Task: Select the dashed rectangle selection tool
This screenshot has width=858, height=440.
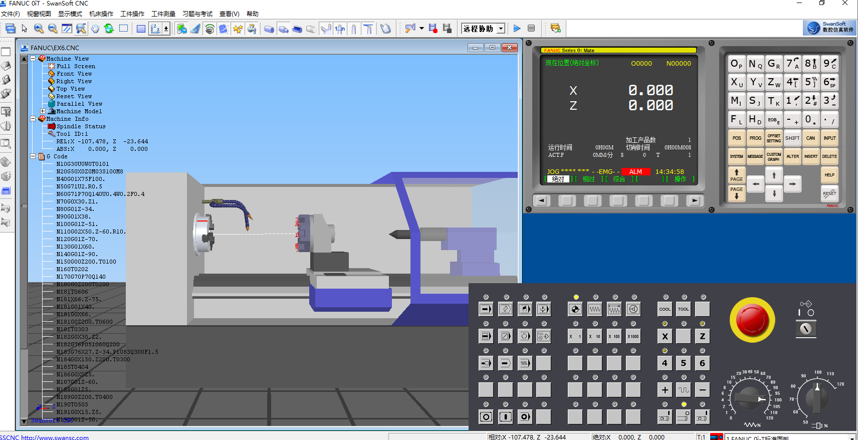Action: pos(124,29)
